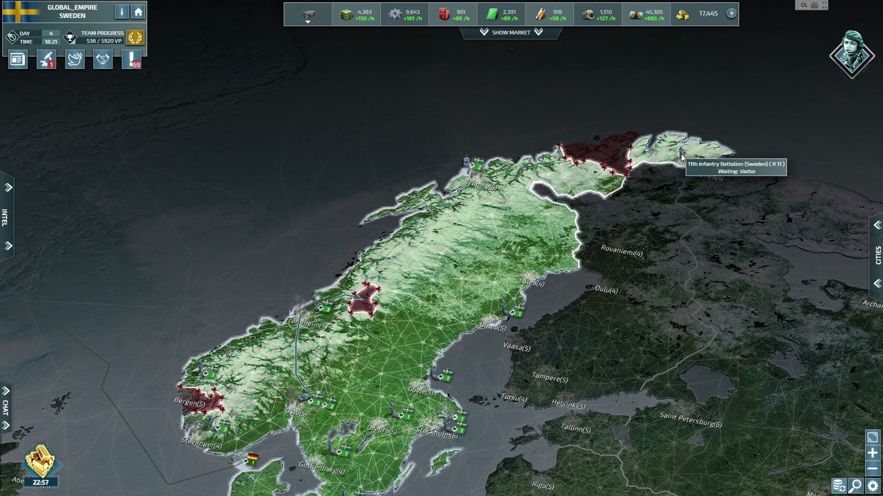Toggle fullscreen map view

(872, 437)
